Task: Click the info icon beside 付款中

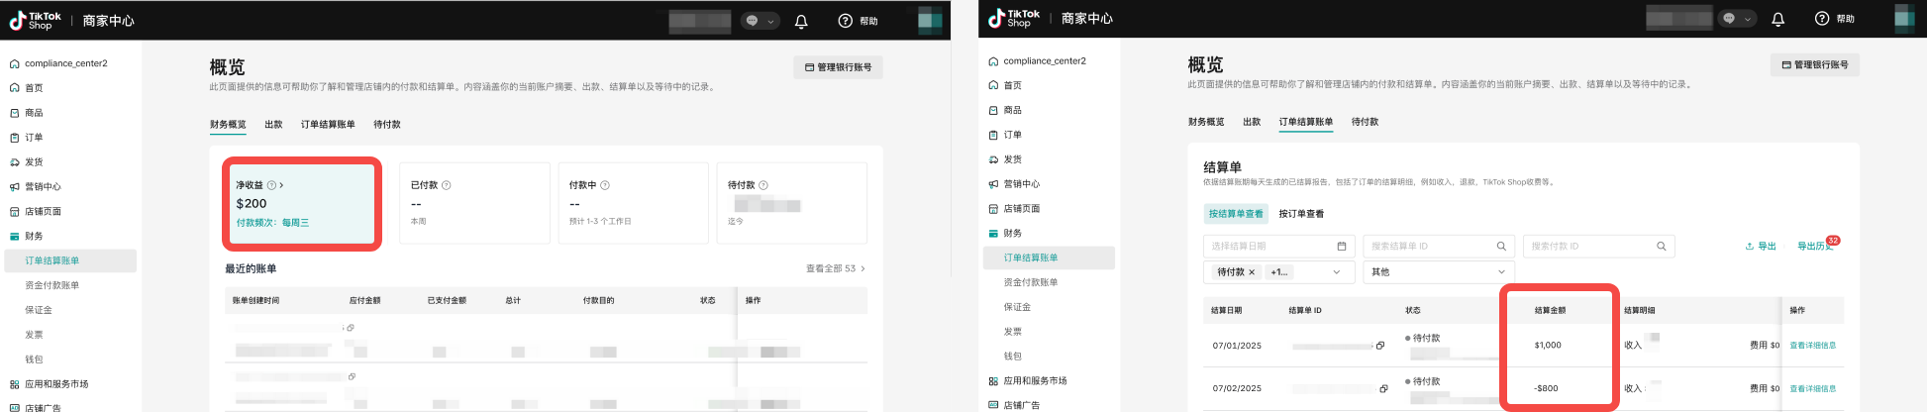Action: tap(605, 185)
